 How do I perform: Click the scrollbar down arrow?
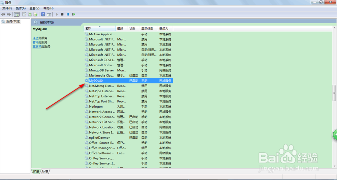pyautogui.click(x=334, y=166)
